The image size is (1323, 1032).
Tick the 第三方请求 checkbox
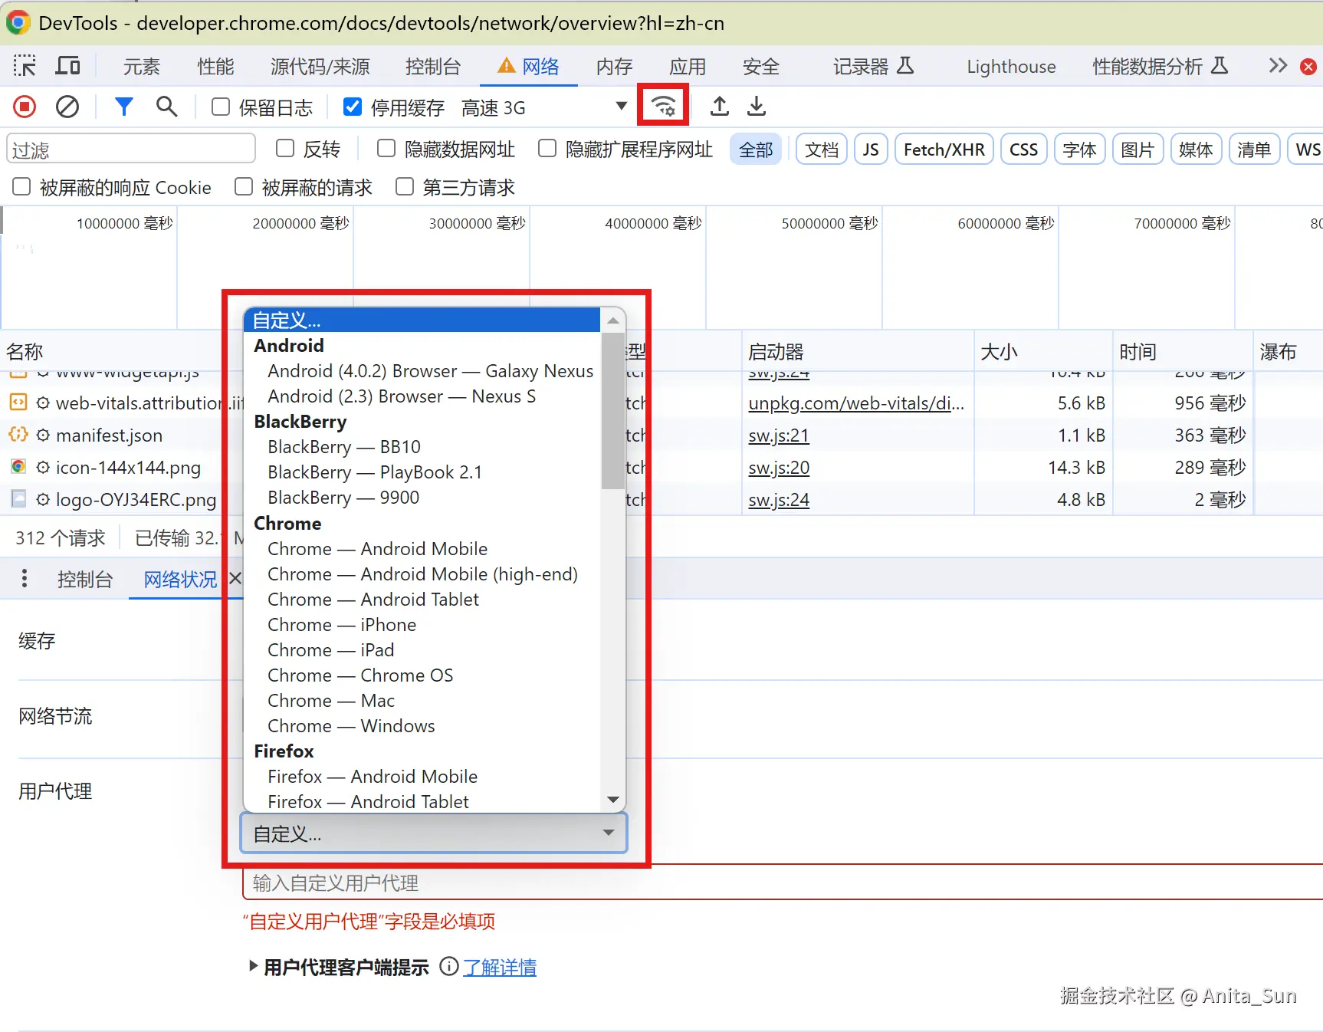pos(405,186)
